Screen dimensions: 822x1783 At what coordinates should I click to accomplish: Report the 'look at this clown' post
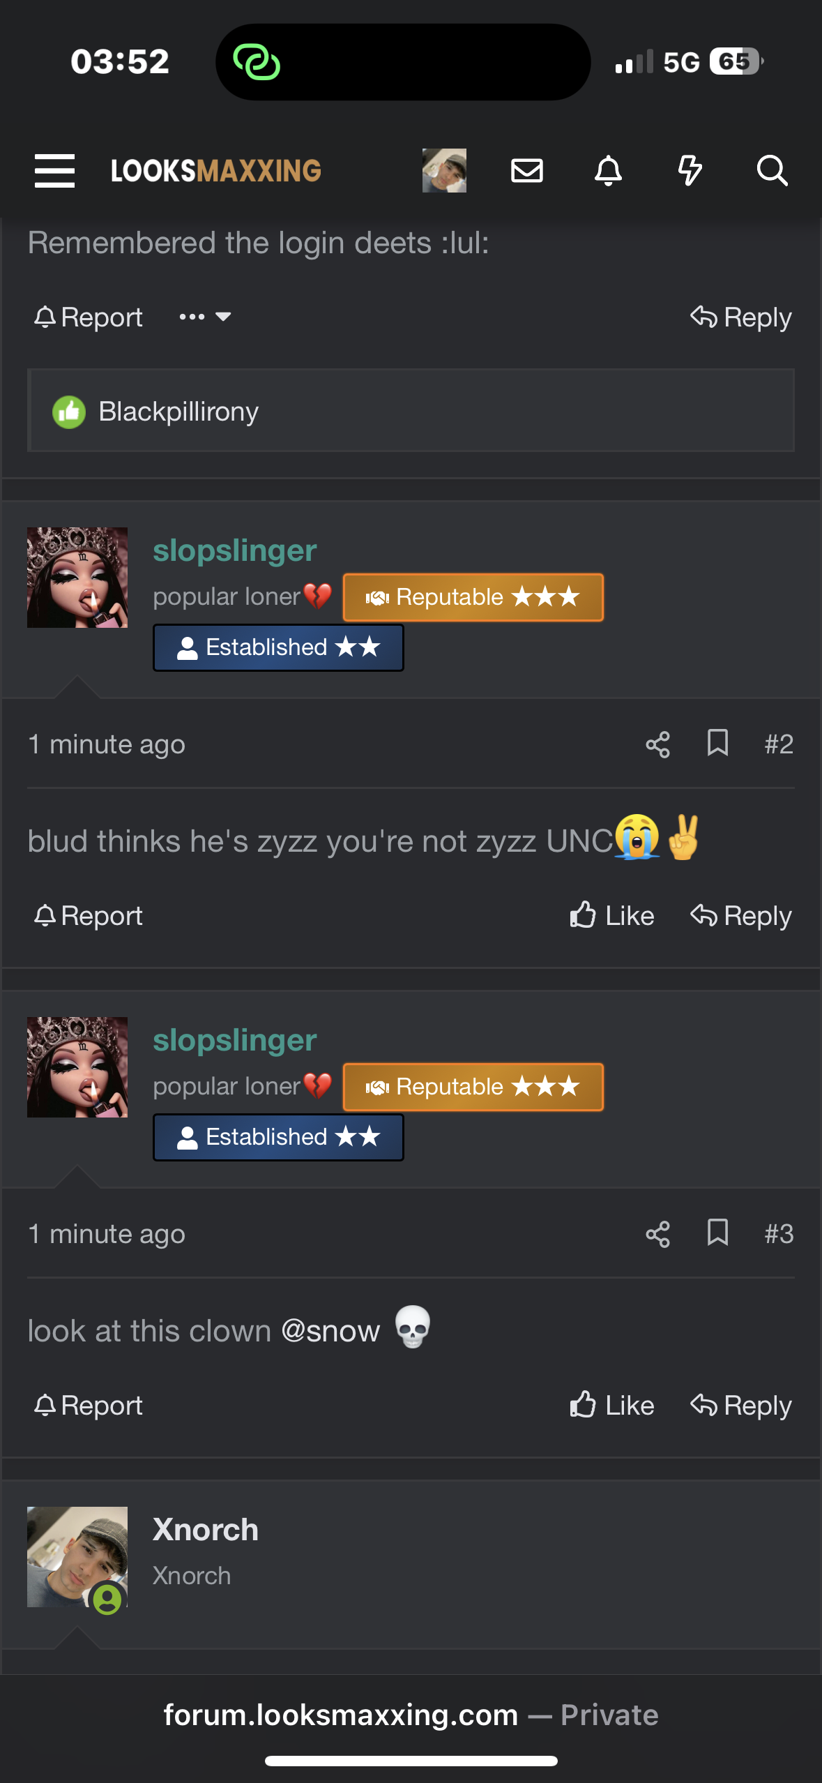[x=89, y=1405]
